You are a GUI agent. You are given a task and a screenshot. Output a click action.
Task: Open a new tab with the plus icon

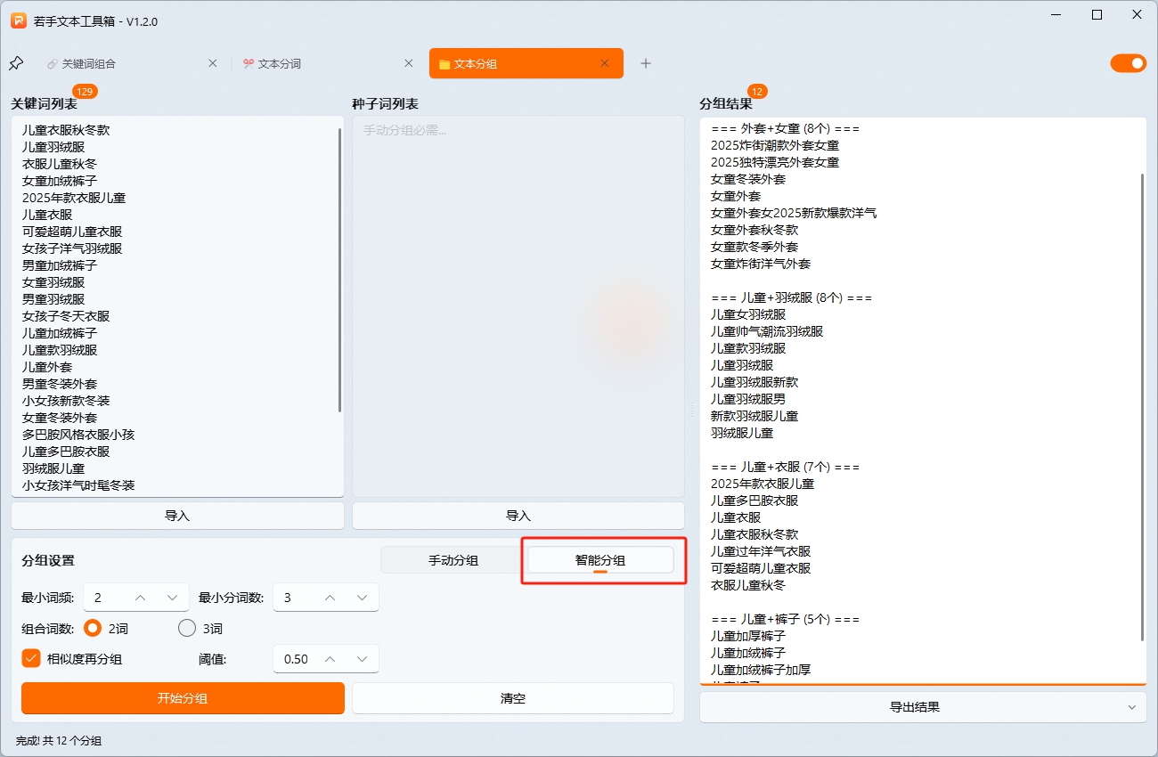click(x=646, y=63)
